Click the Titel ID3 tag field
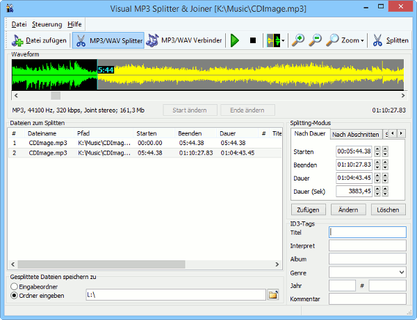The width and height of the screenshot is (417, 320). tap(368, 233)
